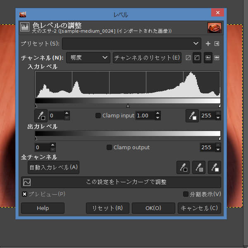Viewport: 248px width, 248px height.
Task: Switch histogram to linear display icon
Action: (208, 57)
